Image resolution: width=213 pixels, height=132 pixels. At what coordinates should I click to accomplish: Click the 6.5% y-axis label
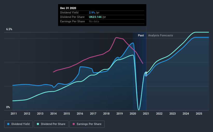9,29
